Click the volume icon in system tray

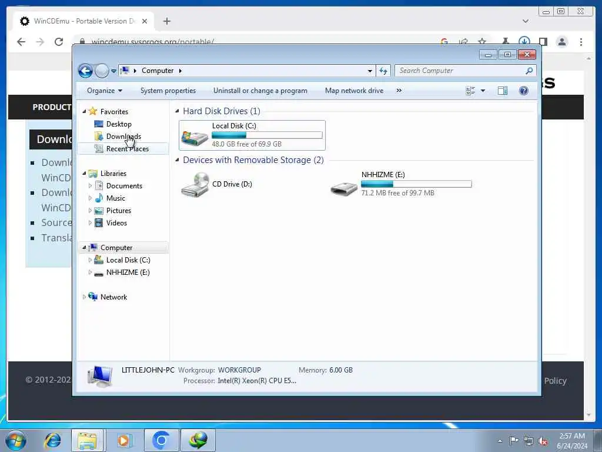(x=543, y=441)
